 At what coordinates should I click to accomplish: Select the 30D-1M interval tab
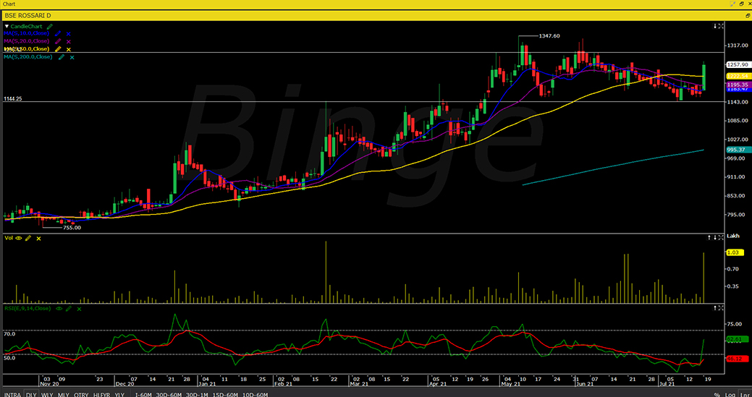(x=197, y=394)
